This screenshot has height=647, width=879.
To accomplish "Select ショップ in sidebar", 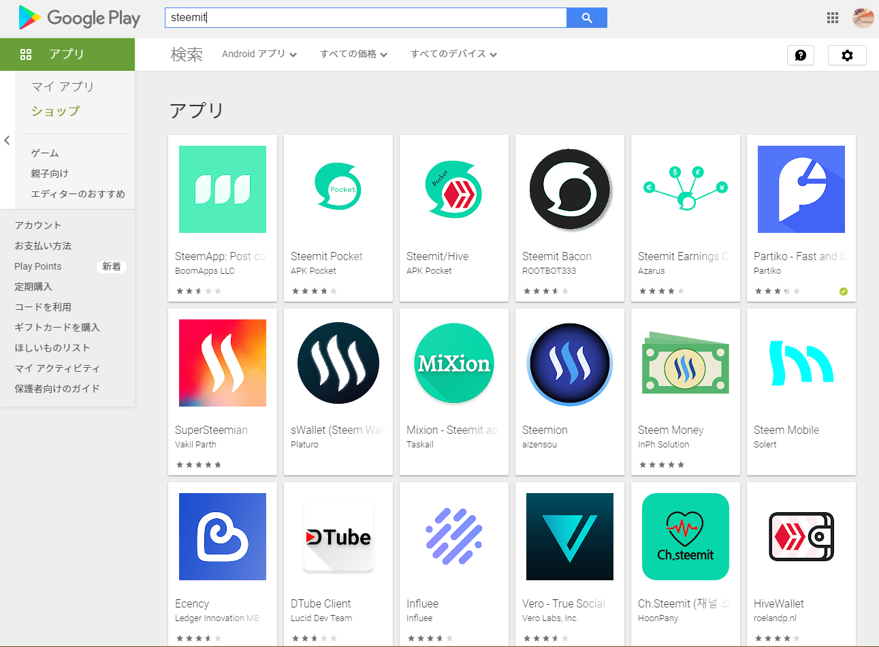I will tap(55, 111).
